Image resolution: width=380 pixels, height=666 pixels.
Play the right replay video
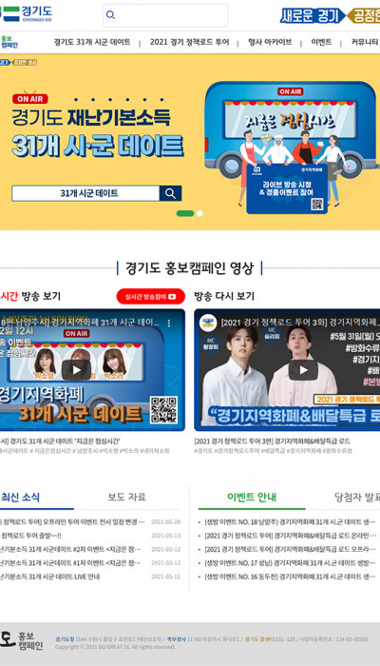point(303,370)
